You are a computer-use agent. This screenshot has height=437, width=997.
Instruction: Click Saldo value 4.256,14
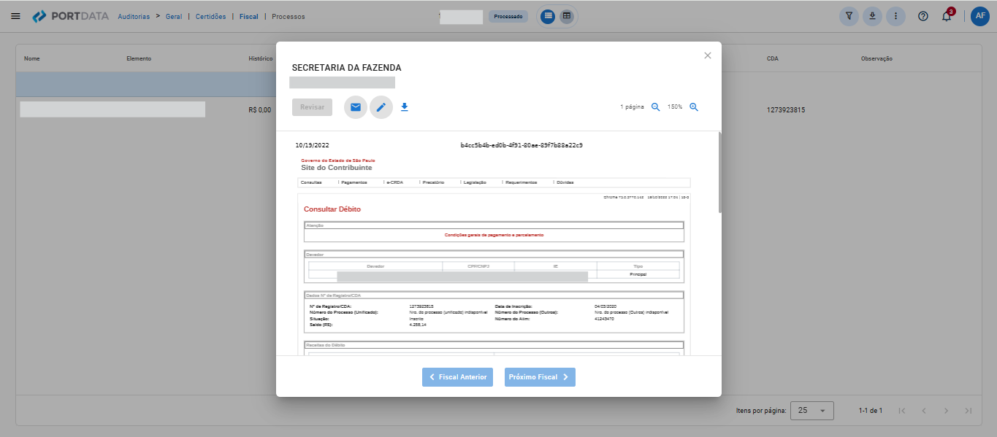click(x=418, y=325)
